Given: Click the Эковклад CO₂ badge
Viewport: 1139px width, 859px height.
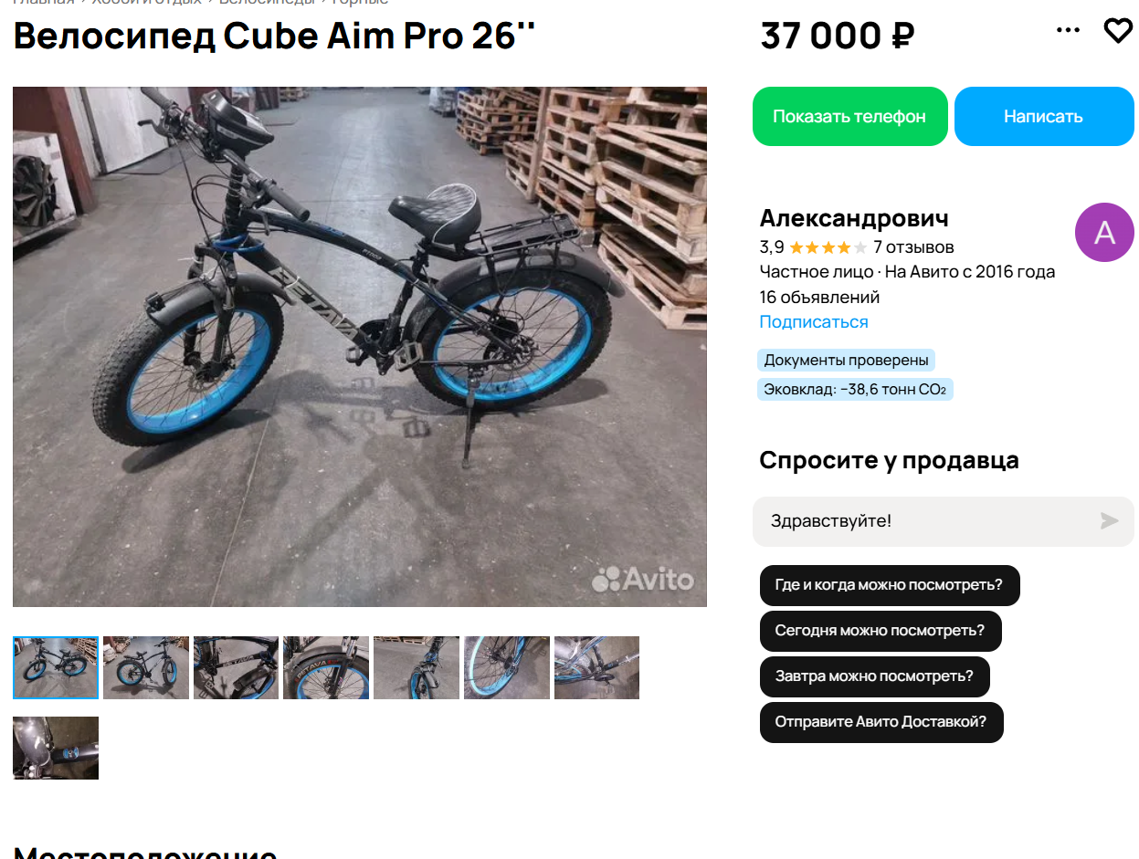Looking at the screenshot, I should pos(855,390).
